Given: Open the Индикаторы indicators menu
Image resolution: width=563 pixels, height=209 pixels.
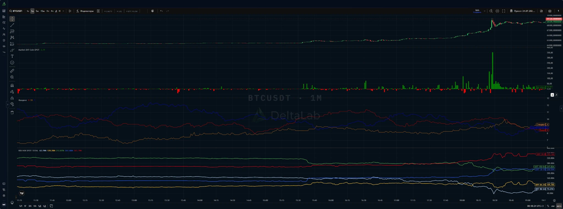Looking at the screenshot, I should 85,11.
